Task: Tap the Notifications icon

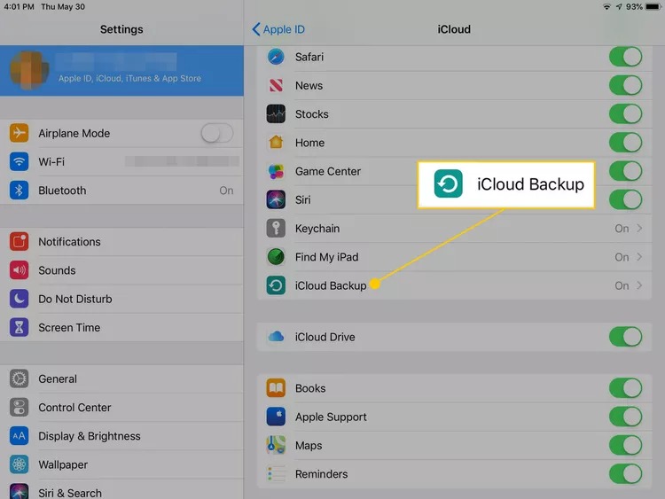Action: 20,242
